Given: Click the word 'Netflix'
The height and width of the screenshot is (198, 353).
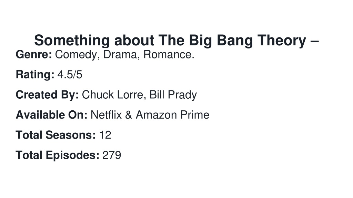Looking at the screenshot, I should click(x=106, y=115).
